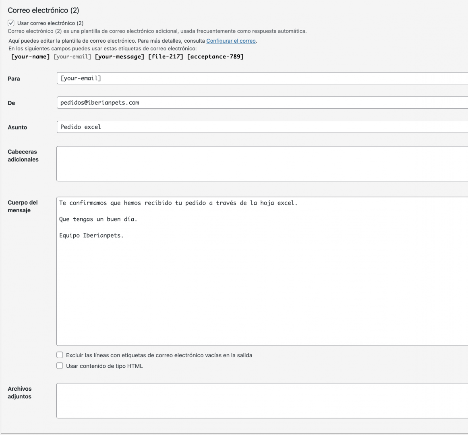The width and height of the screenshot is (468, 435).
Task: Click the respuesta automática description sentence
Action: pyautogui.click(x=157, y=31)
